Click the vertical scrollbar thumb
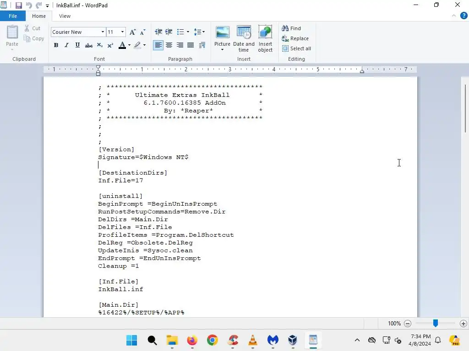Image resolution: width=469 pixels, height=351 pixels. [465, 109]
